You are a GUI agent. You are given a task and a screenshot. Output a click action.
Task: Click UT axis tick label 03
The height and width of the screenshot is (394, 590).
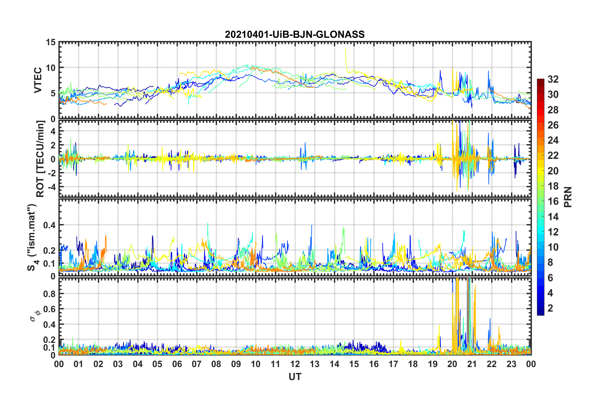(x=118, y=364)
